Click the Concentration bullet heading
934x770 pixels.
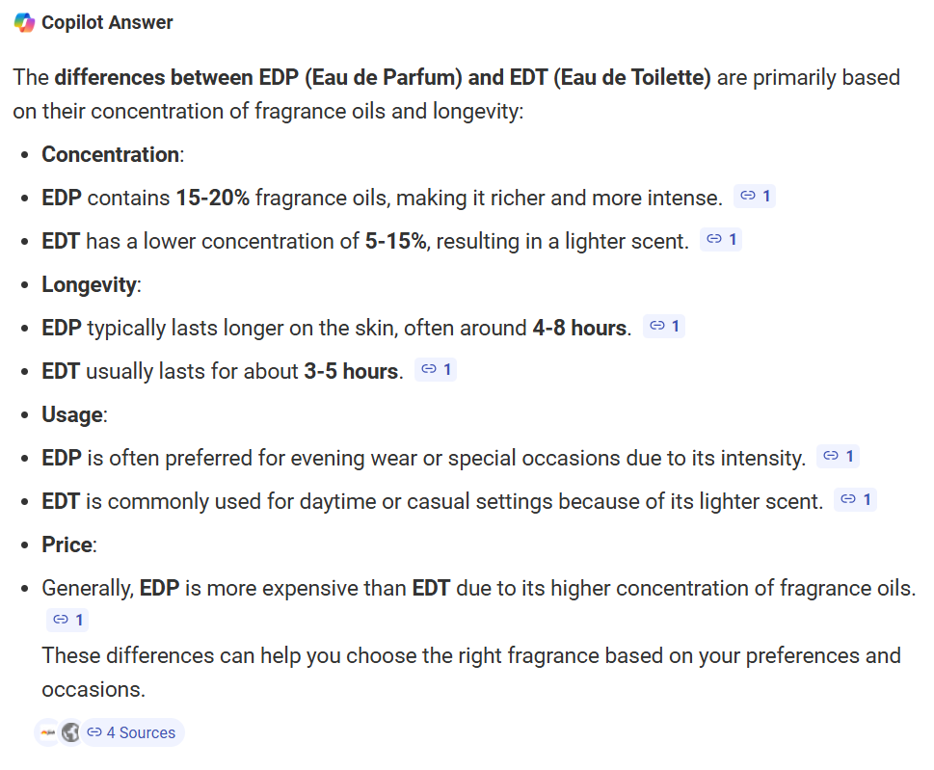coord(110,155)
